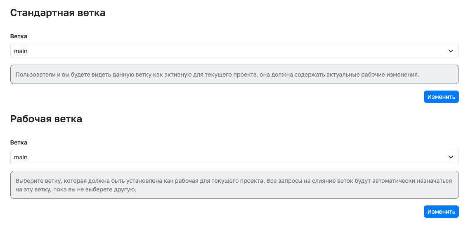Click Изменить under Стандартная ветка

[x=441, y=97]
